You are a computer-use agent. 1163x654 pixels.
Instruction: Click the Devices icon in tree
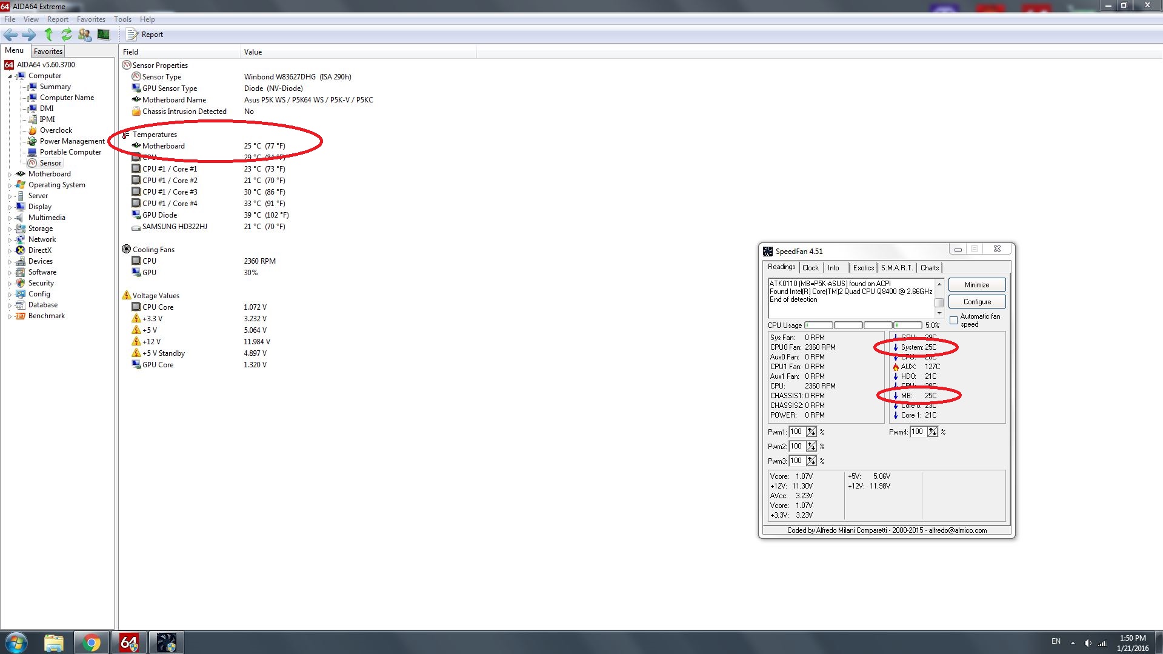(21, 261)
